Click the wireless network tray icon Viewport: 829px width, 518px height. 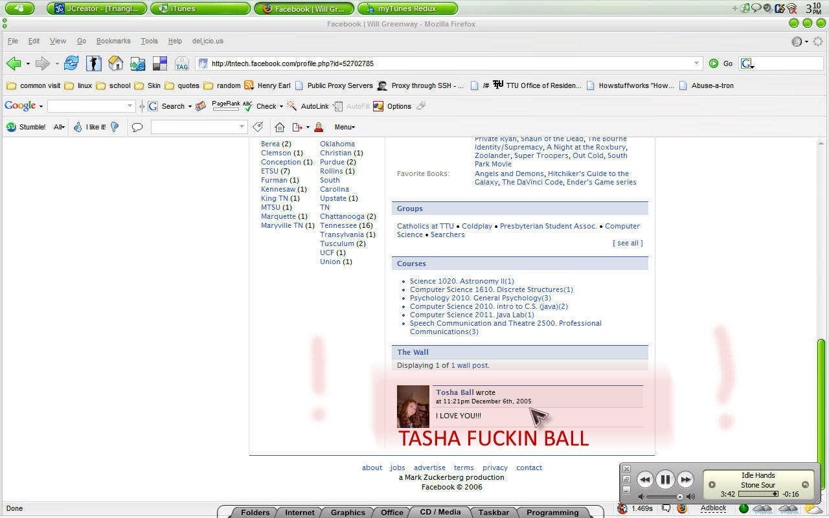[x=791, y=8]
